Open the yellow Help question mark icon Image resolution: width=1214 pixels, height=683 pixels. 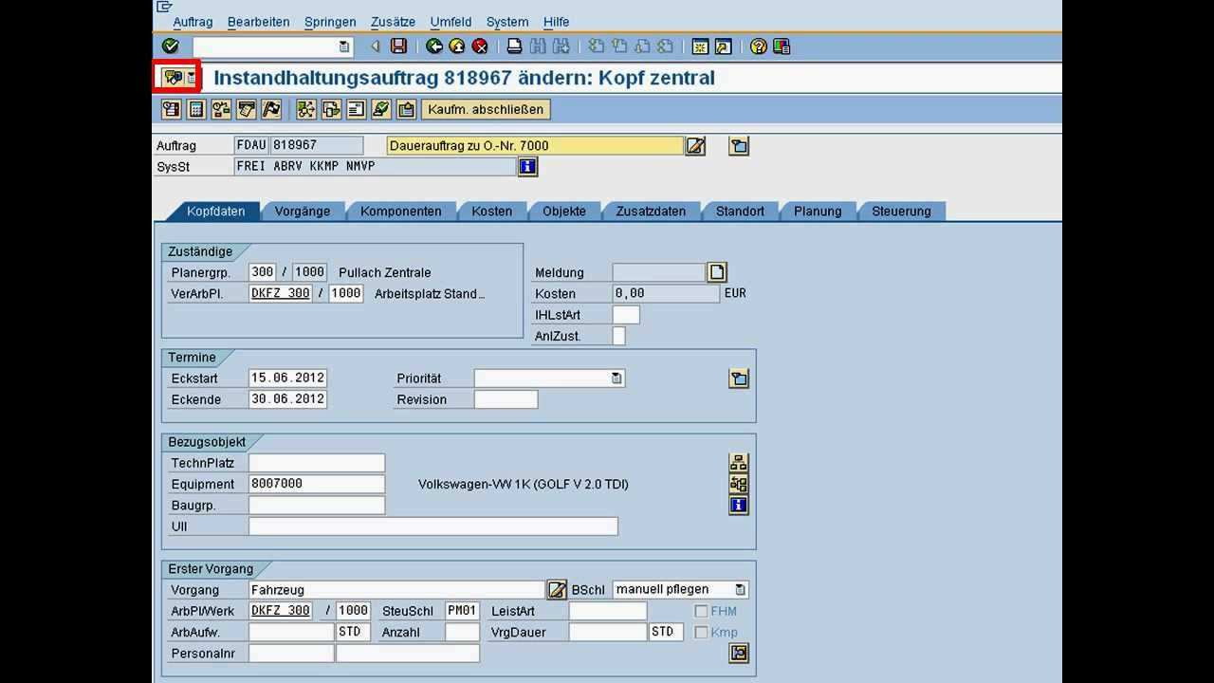pos(758,46)
